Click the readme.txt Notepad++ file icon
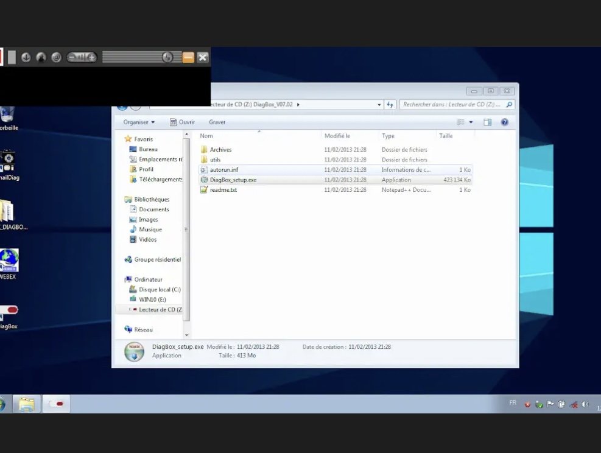 click(x=204, y=190)
